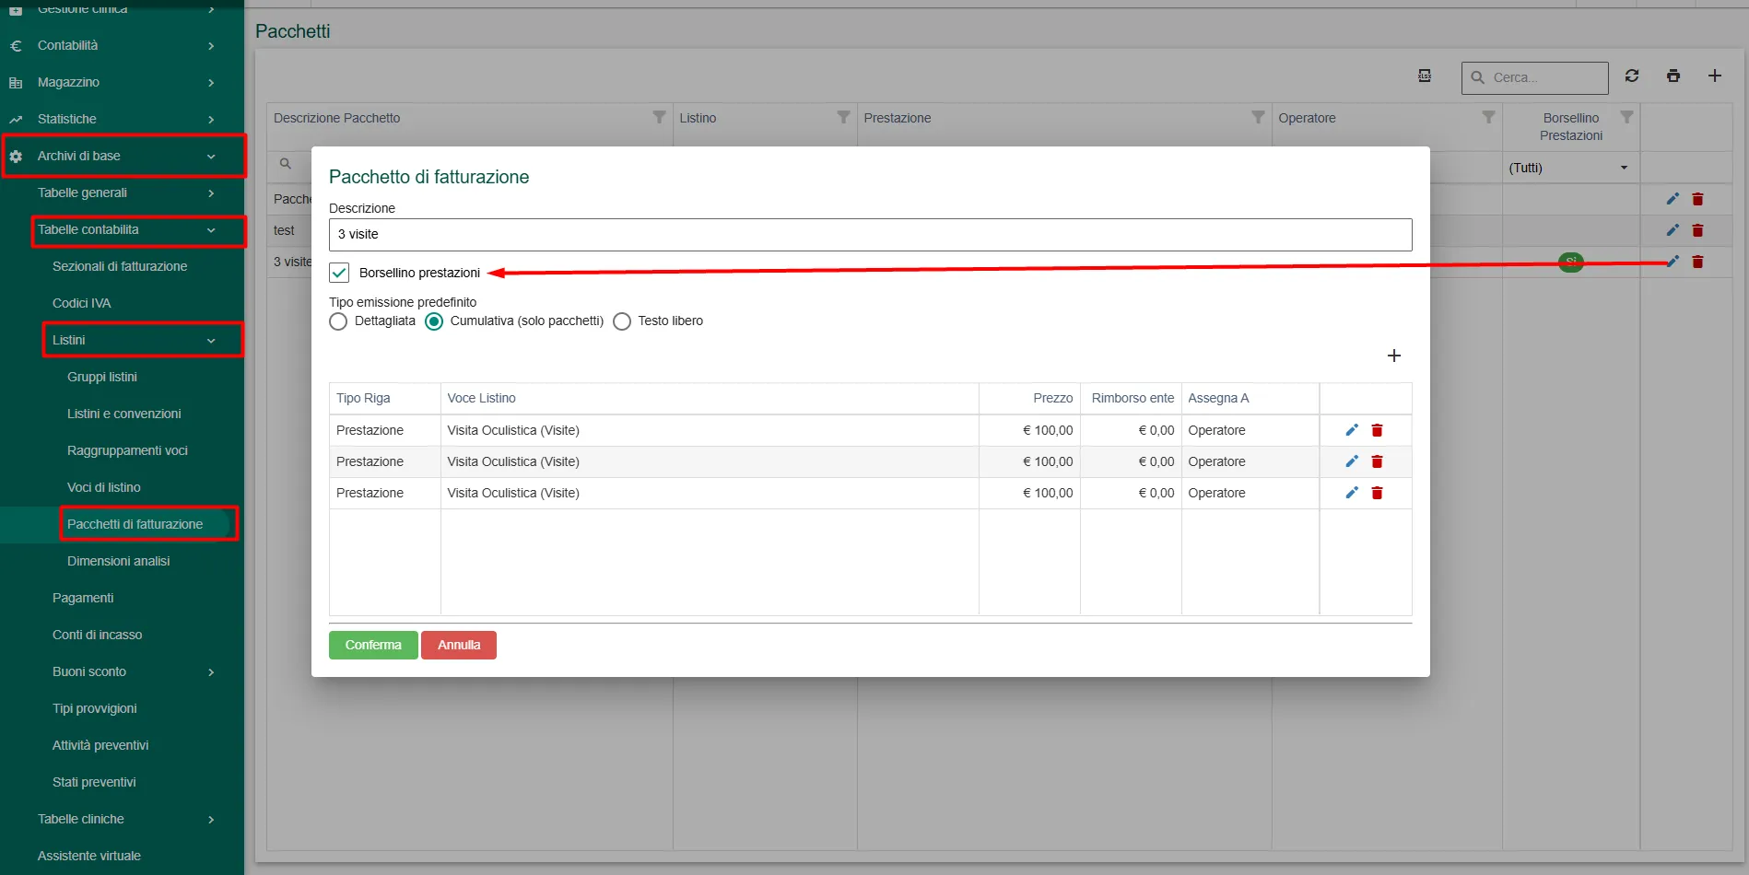Image resolution: width=1749 pixels, height=875 pixels.
Task: Choose the Testo libero radio option
Action: [x=622, y=321]
